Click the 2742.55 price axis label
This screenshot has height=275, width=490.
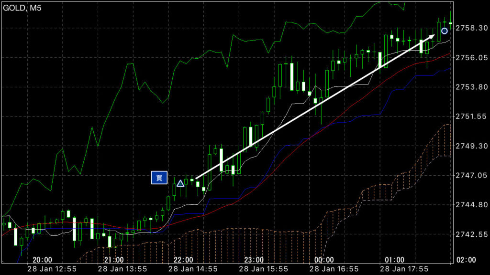(x=472, y=234)
